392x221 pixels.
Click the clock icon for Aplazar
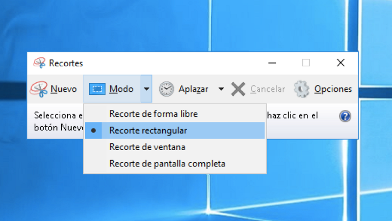coord(167,89)
